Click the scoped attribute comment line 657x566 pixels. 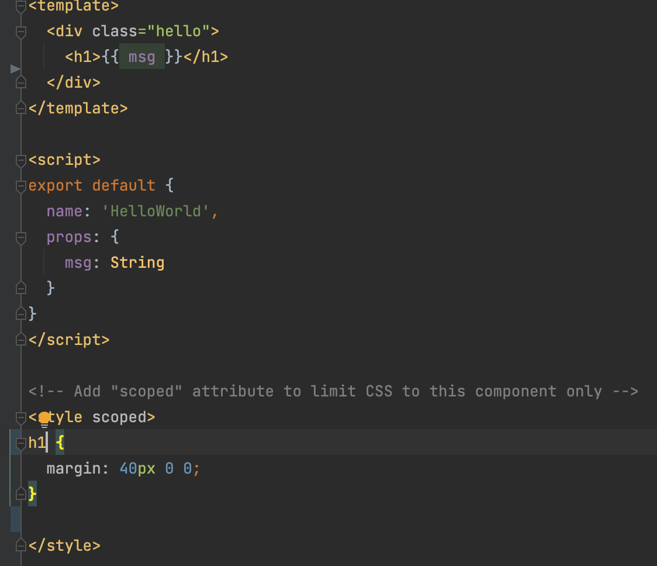333,392
